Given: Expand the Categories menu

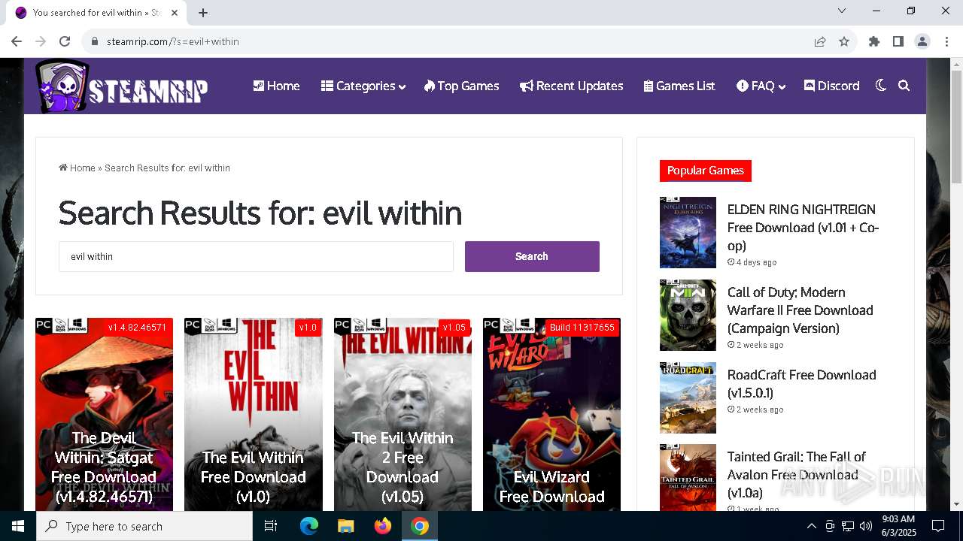Looking at the screenshot, I should pos(363,86).
